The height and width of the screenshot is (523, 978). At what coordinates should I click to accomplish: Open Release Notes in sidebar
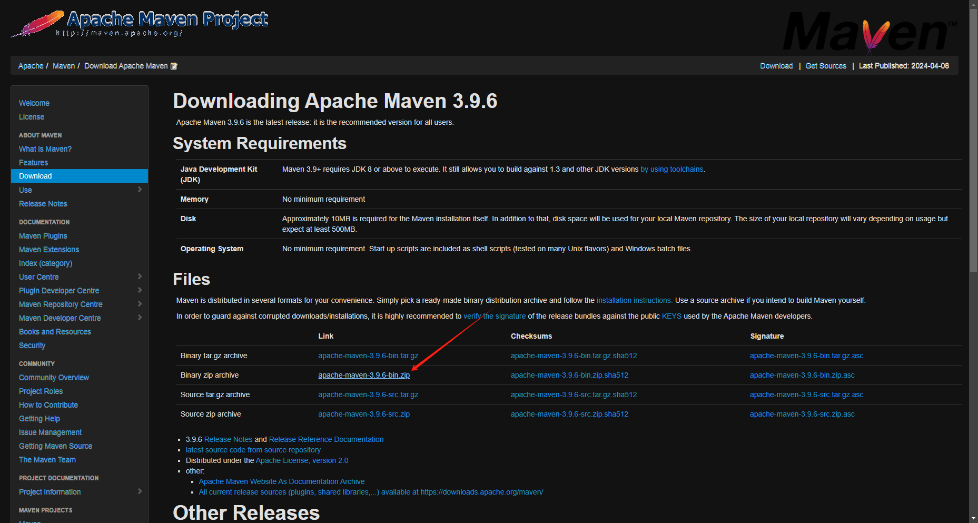43,204
